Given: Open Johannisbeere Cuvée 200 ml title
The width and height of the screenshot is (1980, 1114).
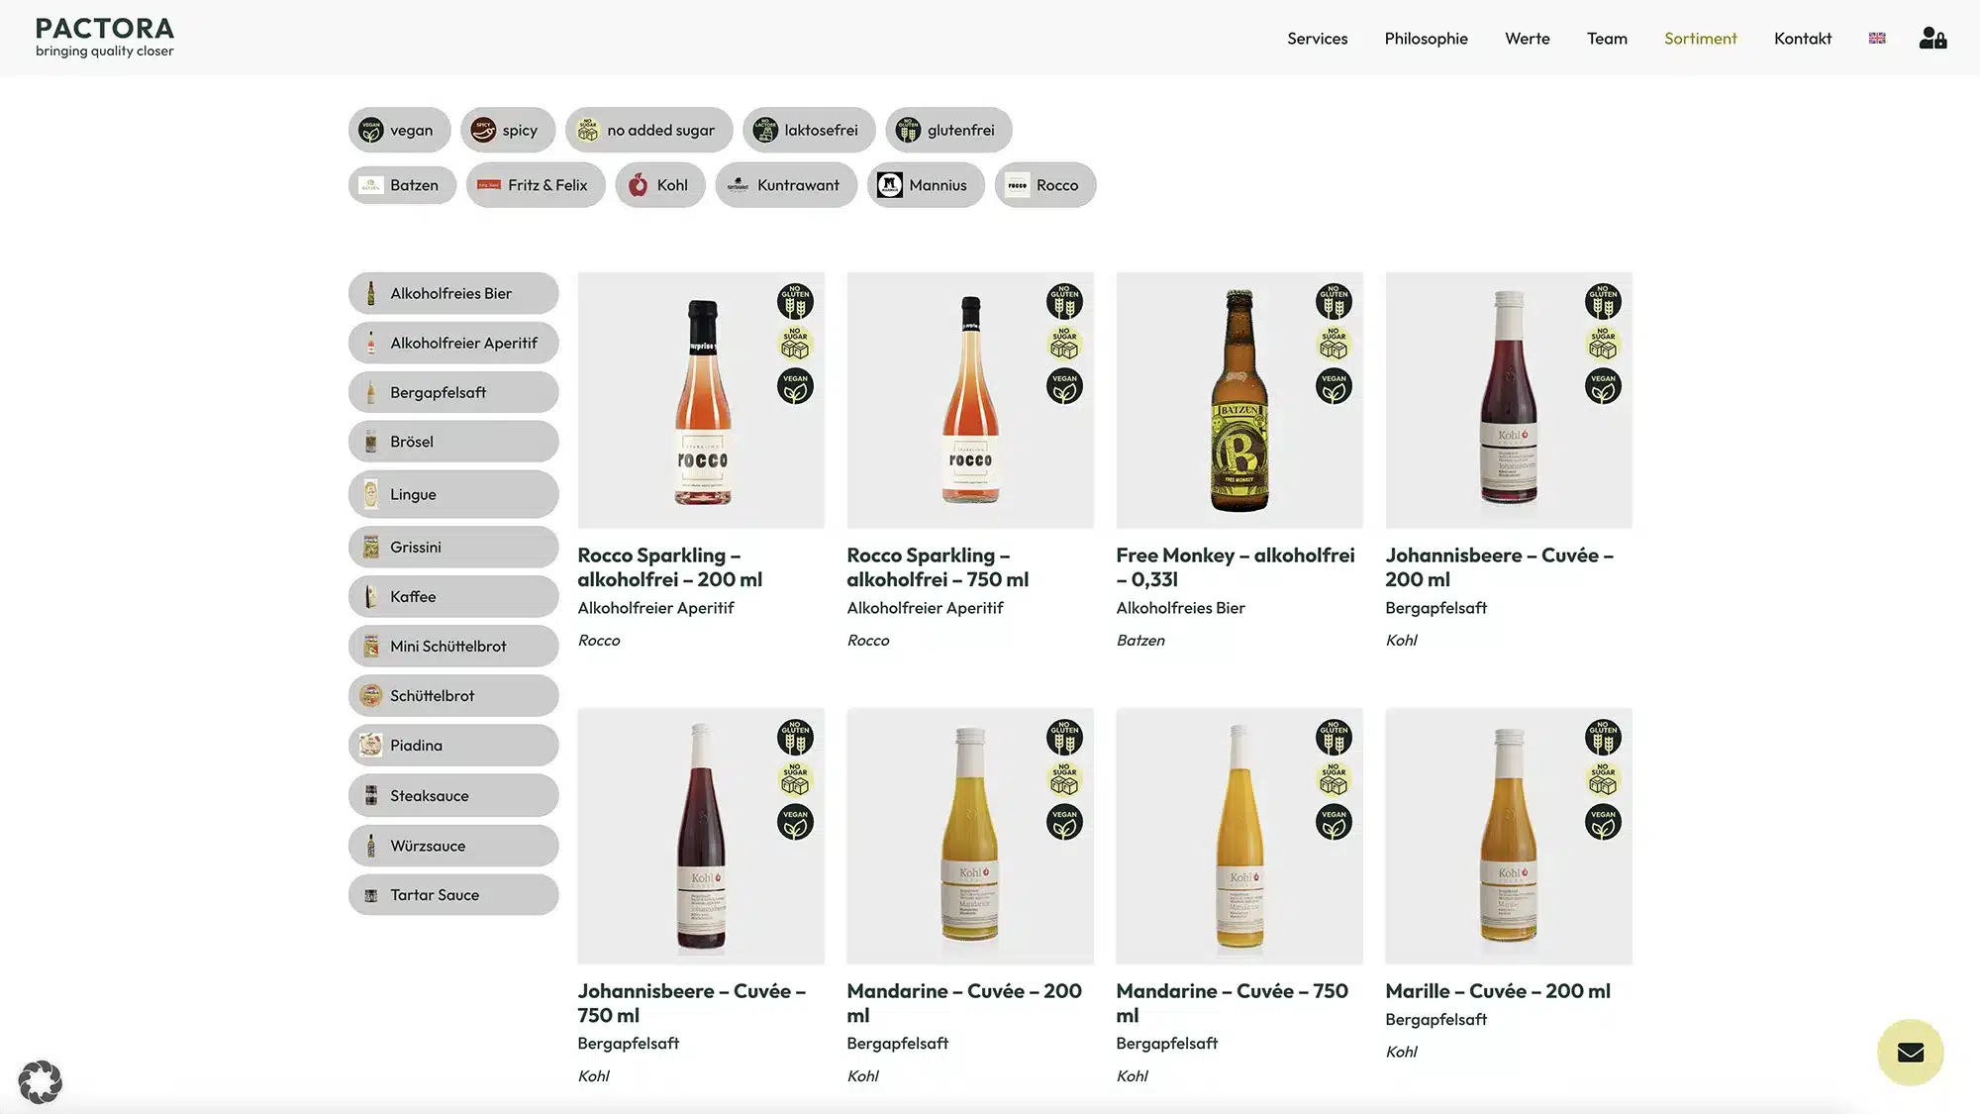Looking at the screenshot, I should point(1499,567).
